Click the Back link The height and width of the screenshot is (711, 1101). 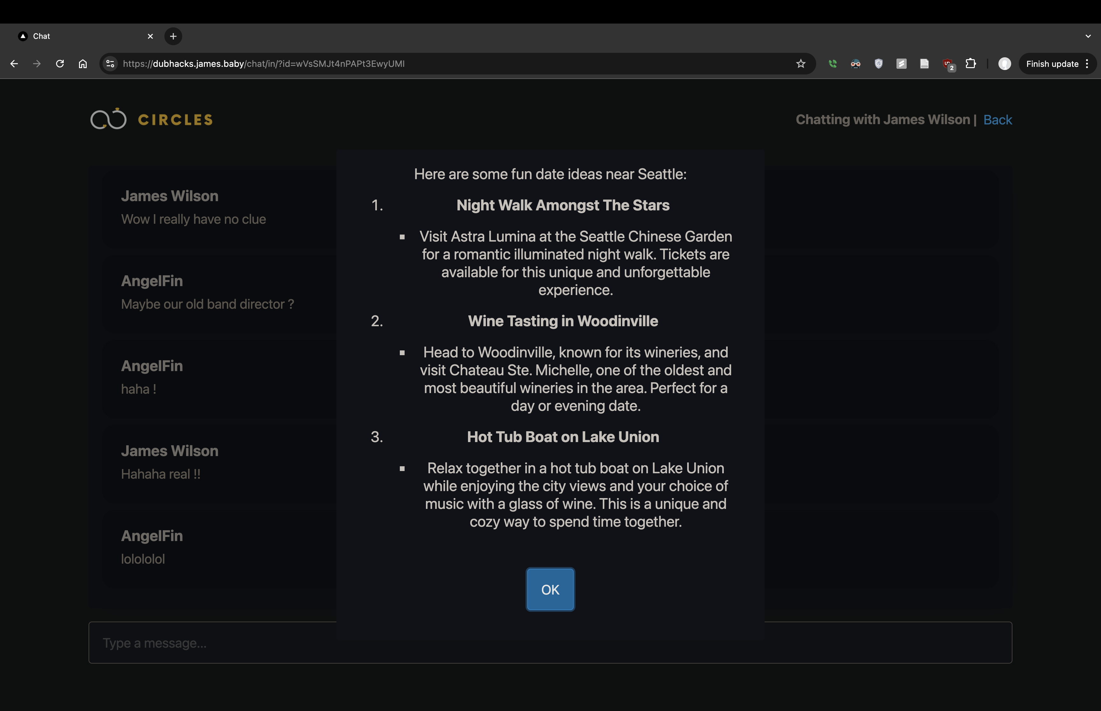[x=997, y=120]
